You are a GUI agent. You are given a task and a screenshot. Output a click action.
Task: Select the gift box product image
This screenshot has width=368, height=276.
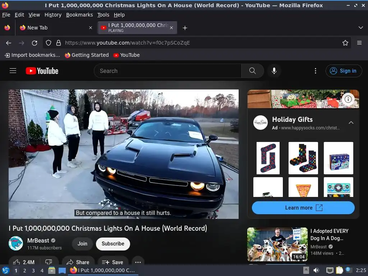338,158
